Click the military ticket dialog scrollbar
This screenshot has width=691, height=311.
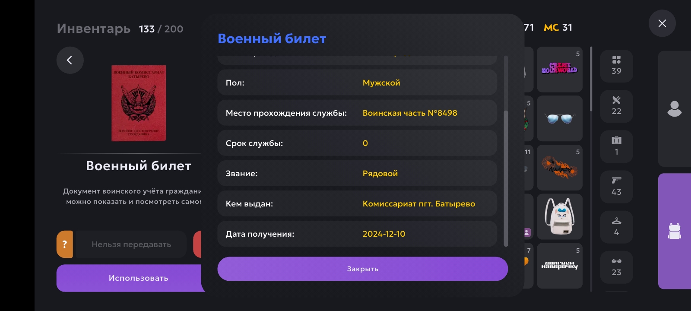[x=506, y=177]
